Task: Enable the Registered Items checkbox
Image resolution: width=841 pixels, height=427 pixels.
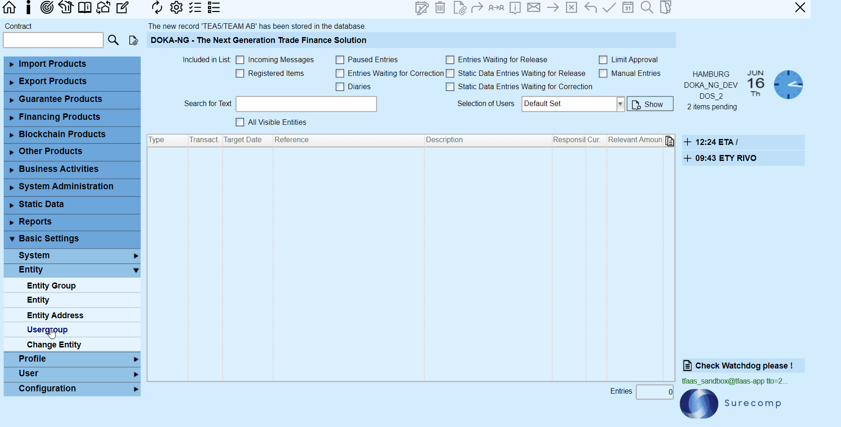Action: (240, 73)
